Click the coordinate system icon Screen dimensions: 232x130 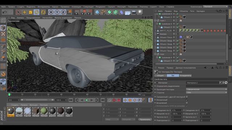(x=69, y=12)
